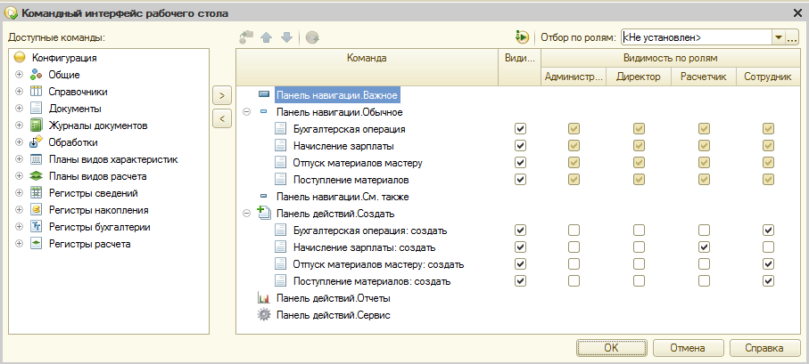Expand the Документы tree node
The image size is (809, 364).
pos(20,109)
